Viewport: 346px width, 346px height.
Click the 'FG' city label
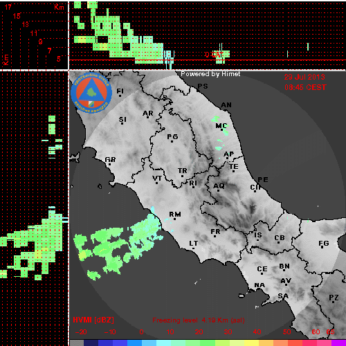[324, 244]
